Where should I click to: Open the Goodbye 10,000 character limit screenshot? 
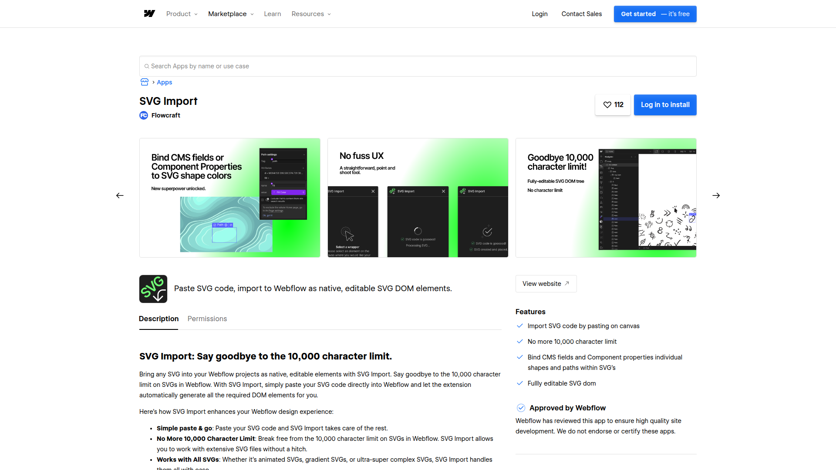pos(606,198)
